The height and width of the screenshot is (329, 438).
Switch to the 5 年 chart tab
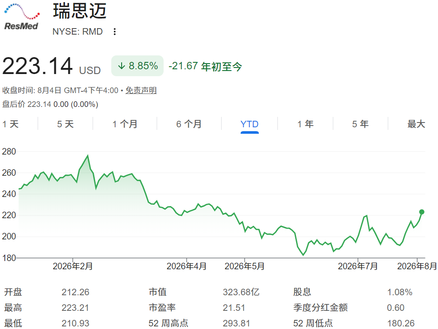pos(361,124)
